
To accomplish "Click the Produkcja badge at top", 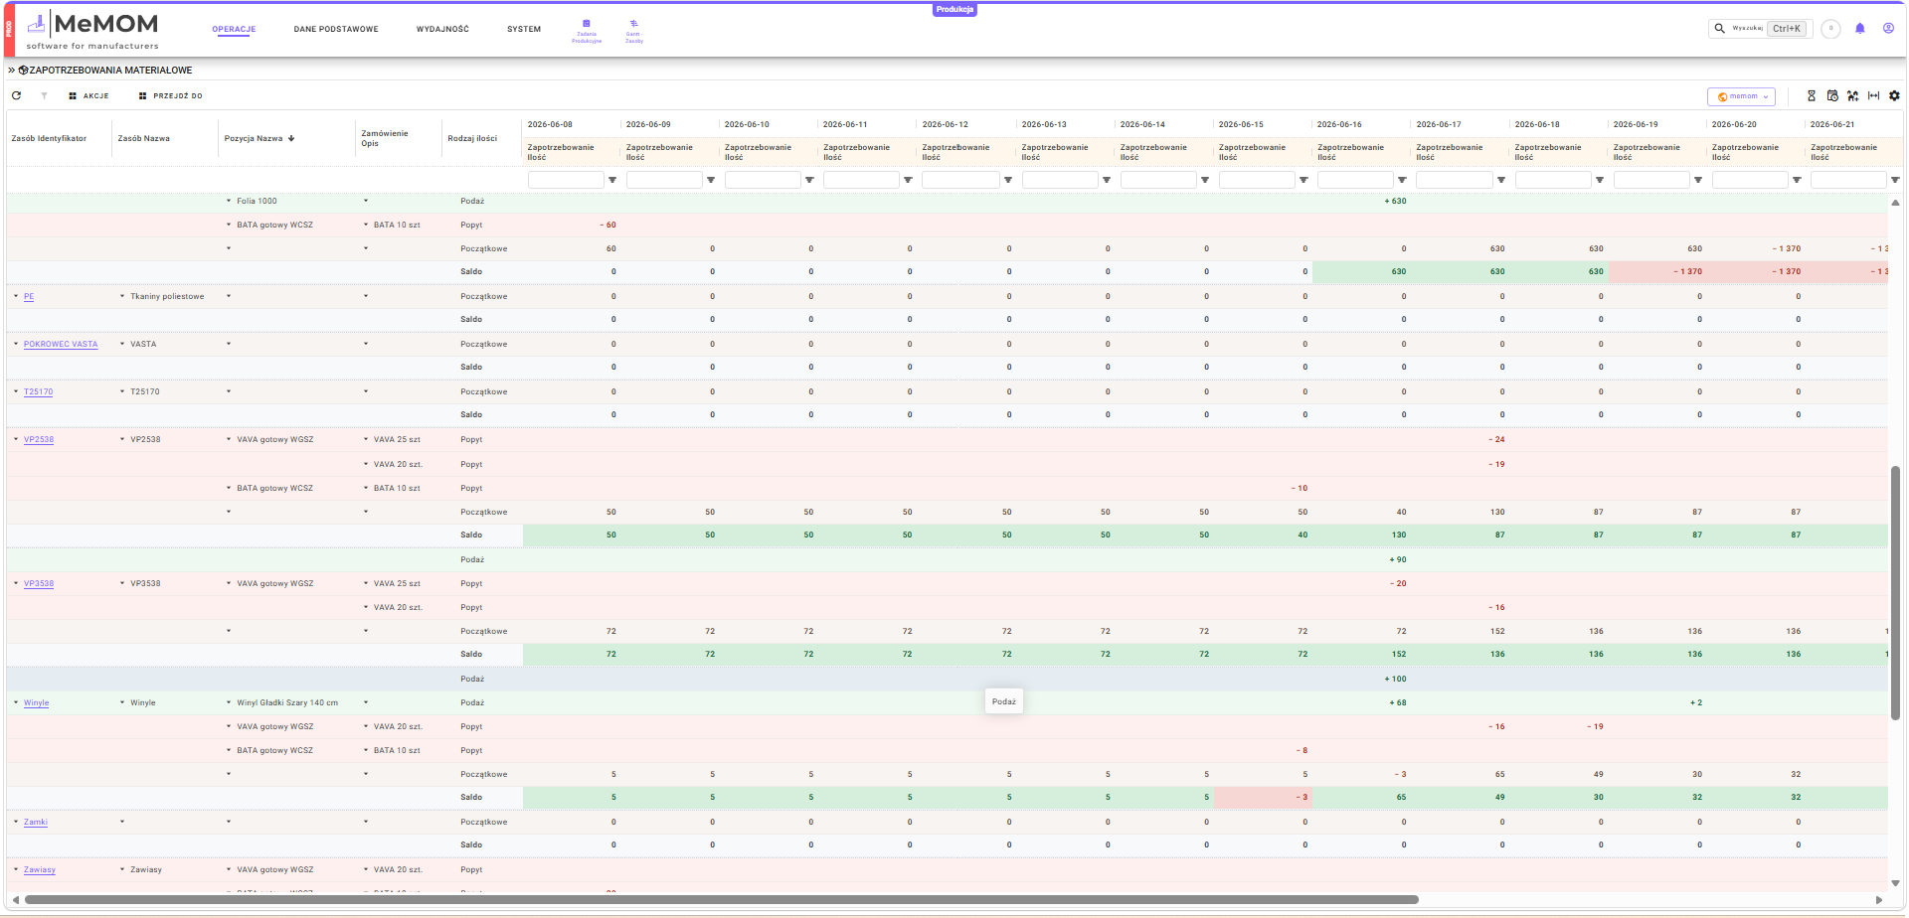I will (x=954, y=9).
